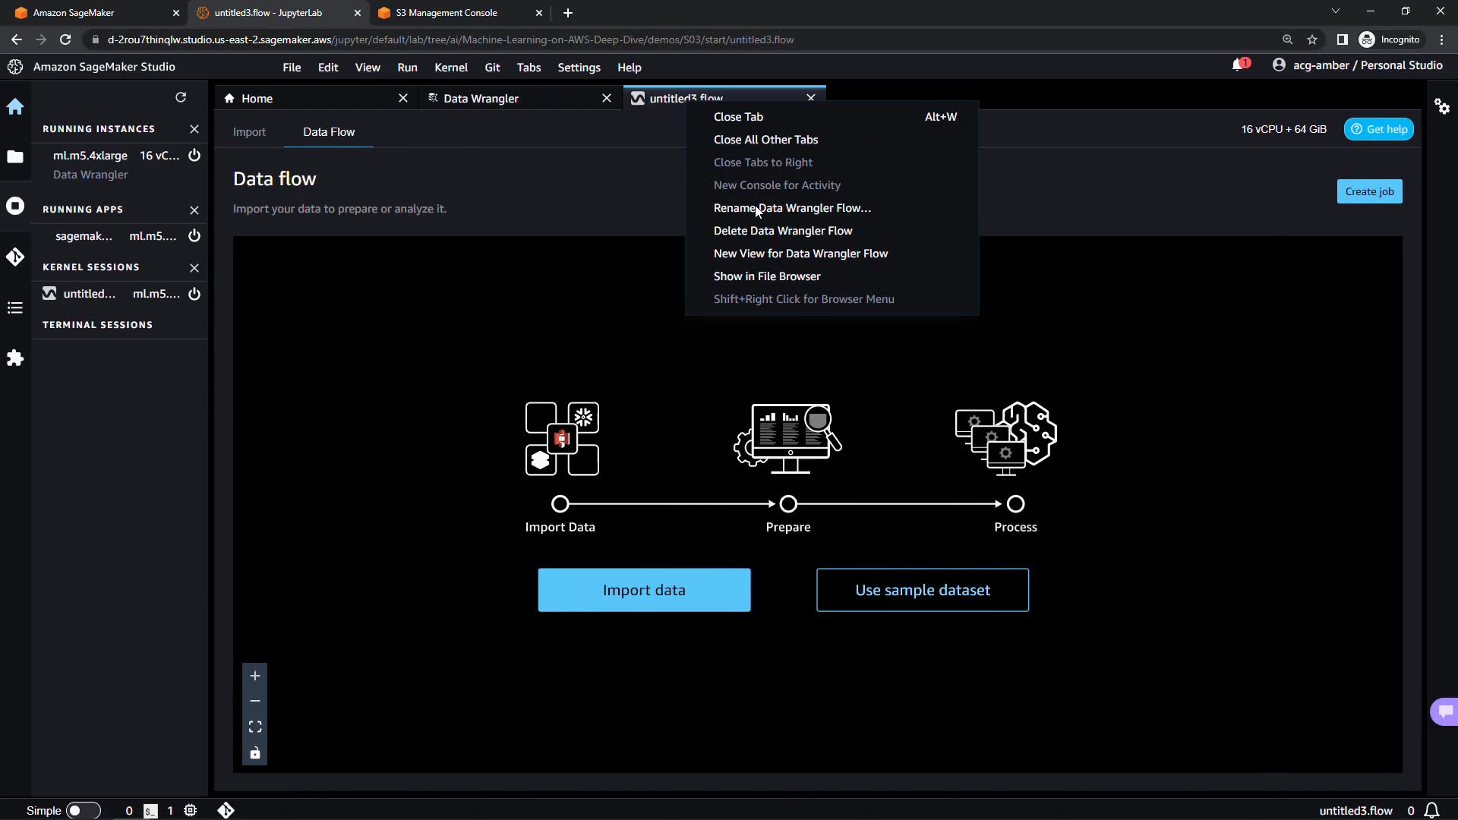Click the Use sample dataset button
Image resolution: width=1458 pixels, height=820 pixels.
coord(922,590)
